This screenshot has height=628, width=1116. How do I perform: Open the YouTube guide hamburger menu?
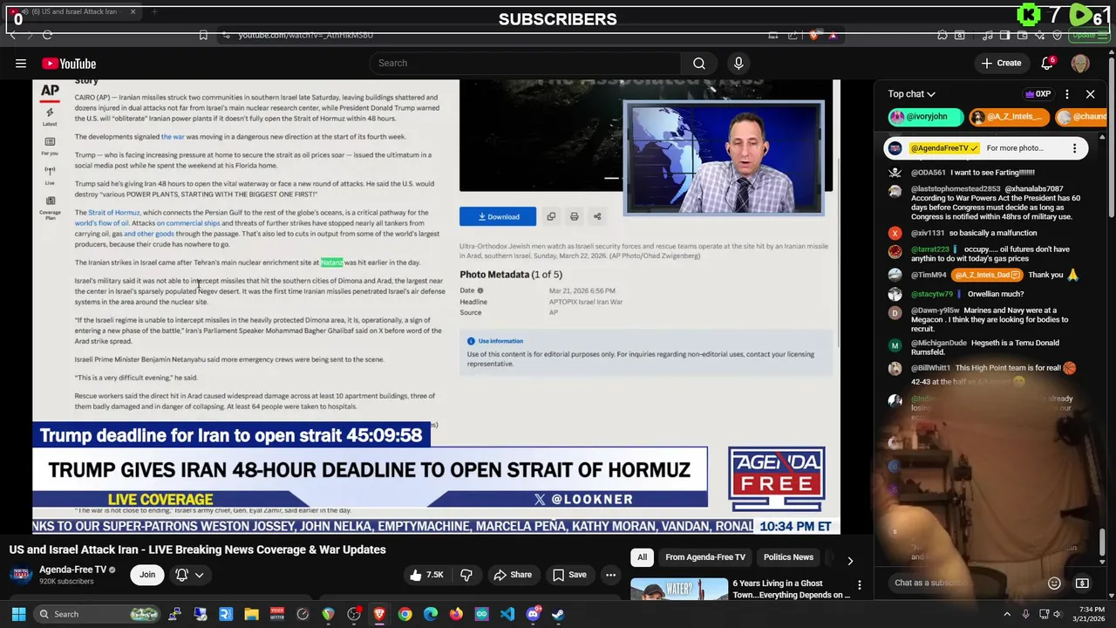click(21, 64)
